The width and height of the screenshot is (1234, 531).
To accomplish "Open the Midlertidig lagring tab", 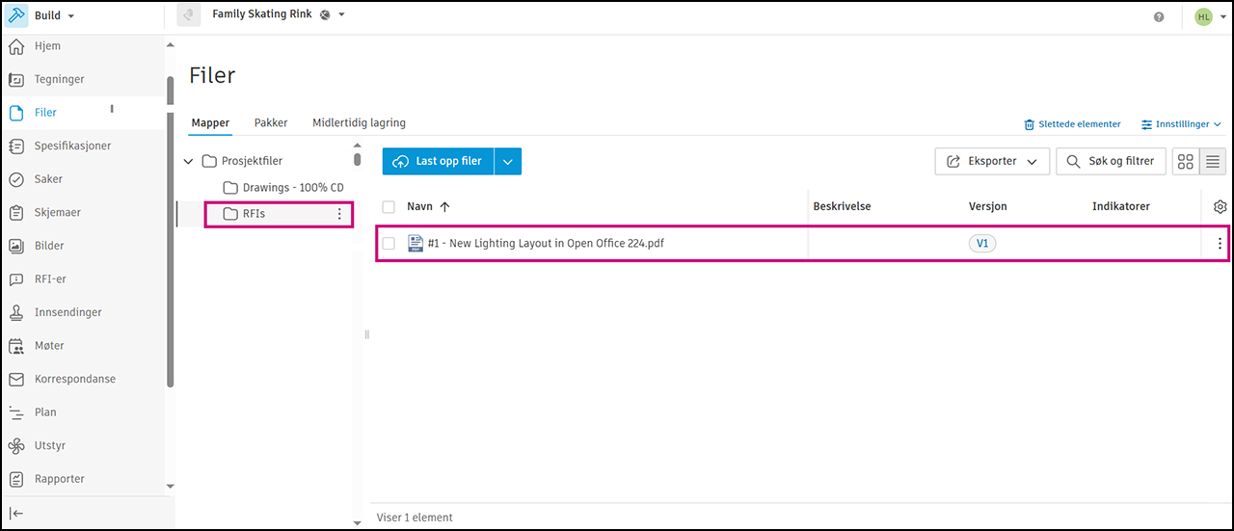I will (x=359, y=123).
